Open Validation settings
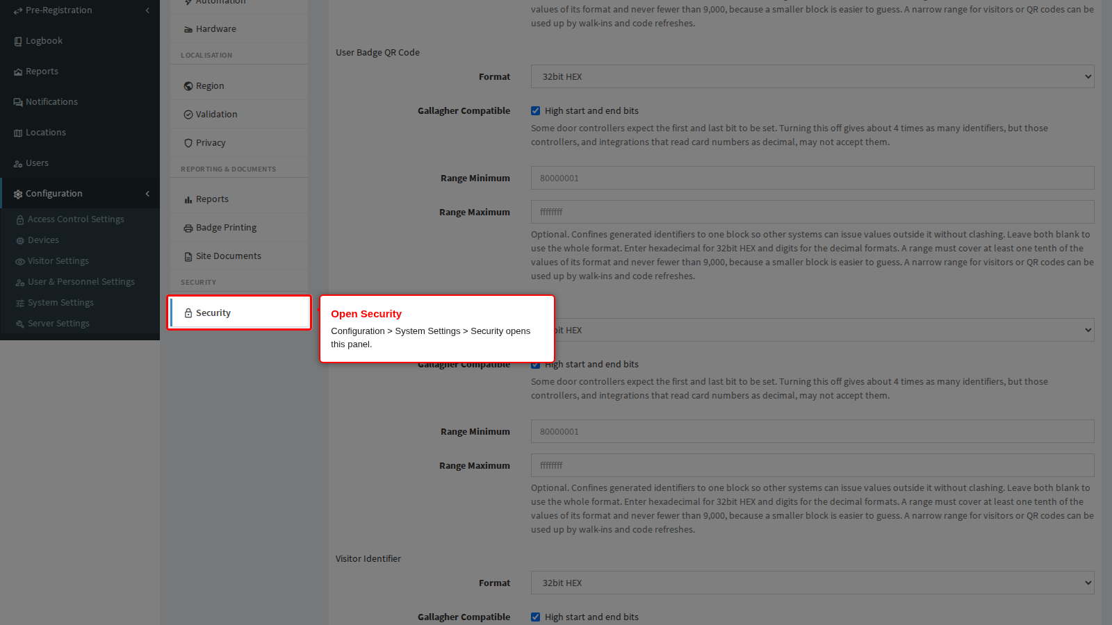 coord(239,115)
